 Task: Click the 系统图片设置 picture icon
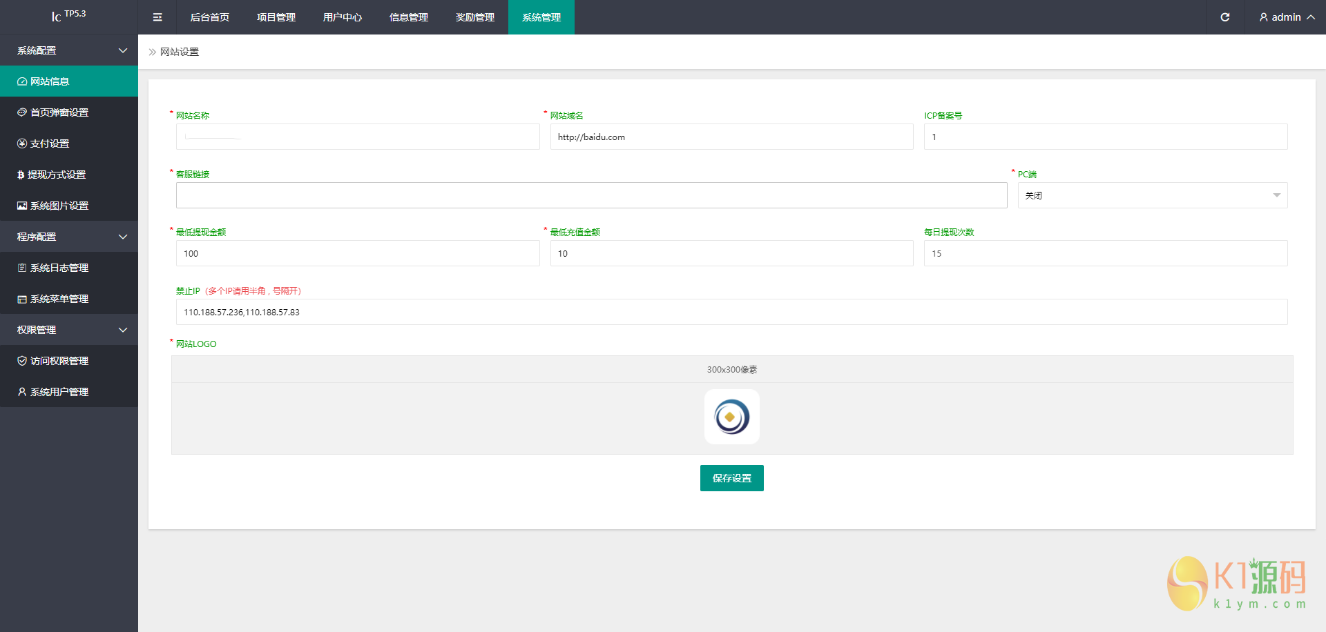click(x=22, y=206)
